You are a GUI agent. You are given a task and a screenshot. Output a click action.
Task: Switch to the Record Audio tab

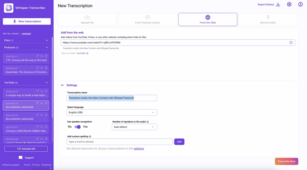coord(268,19)
